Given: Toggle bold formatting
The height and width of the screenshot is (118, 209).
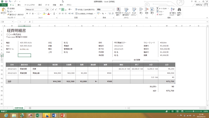Looking at the screenshot, I should pyautogui.click(x=27, y=14).
